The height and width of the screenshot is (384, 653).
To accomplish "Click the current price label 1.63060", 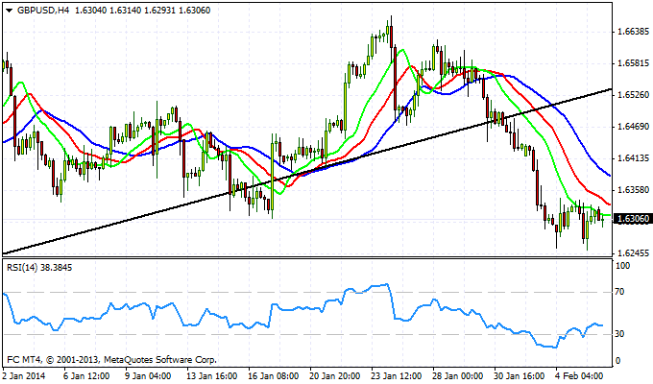I will [632, 219].
